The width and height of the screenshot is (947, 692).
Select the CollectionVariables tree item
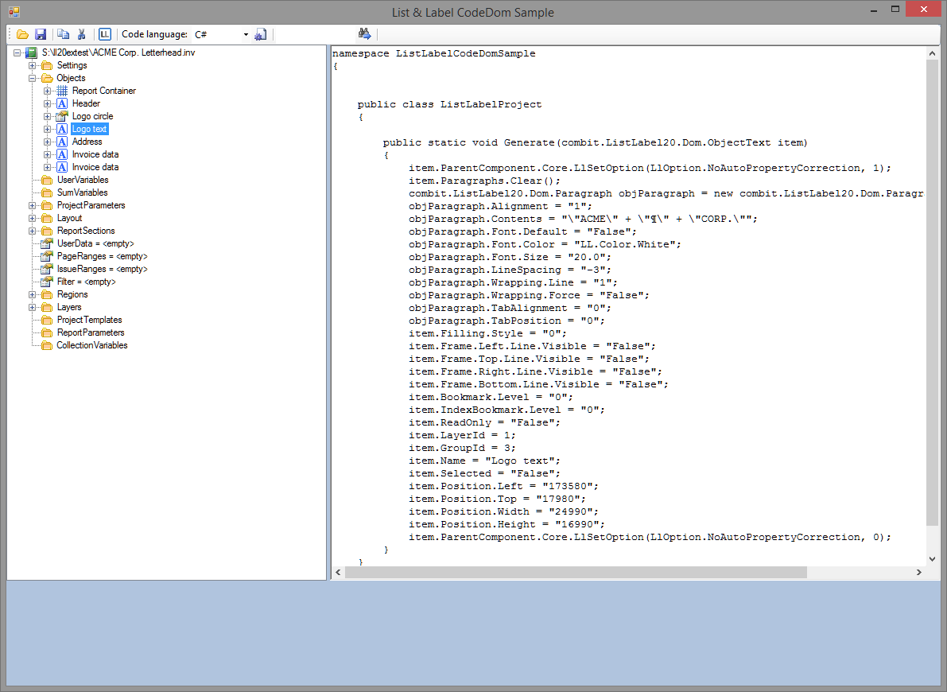click(91, 345)
